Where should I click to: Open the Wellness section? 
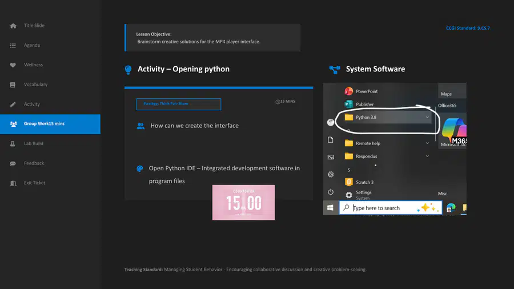[33, 65]
